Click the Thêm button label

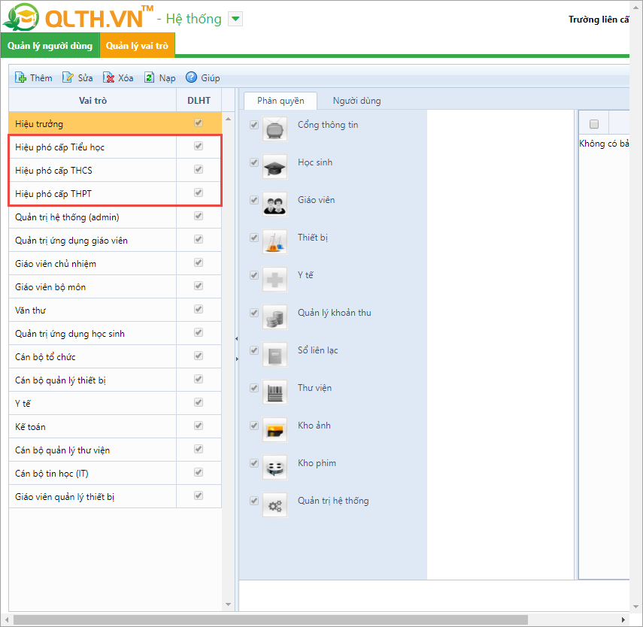coord(41,78)
